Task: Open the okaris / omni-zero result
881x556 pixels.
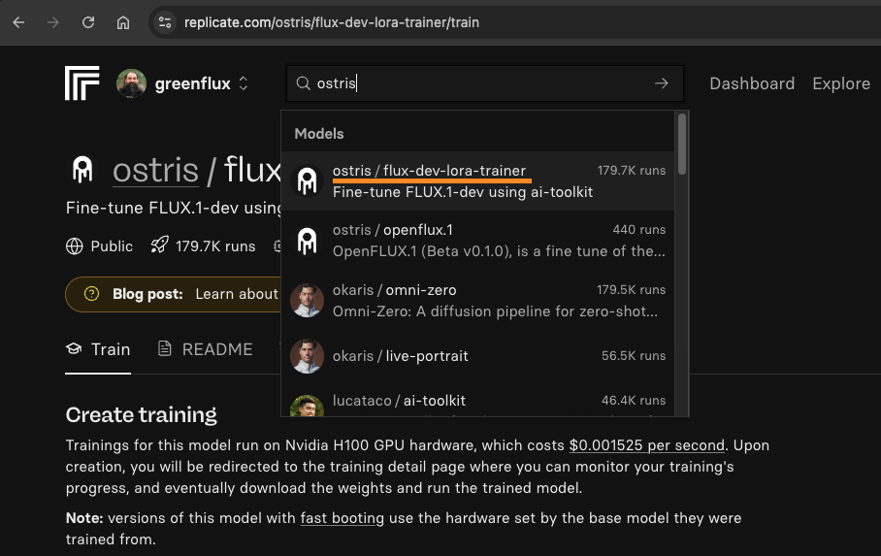Action: tap(477, 301)
